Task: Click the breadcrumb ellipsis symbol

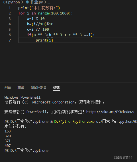Action: click(49, 3)
